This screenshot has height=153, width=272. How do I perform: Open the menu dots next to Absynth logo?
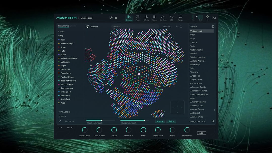point(79,18)
